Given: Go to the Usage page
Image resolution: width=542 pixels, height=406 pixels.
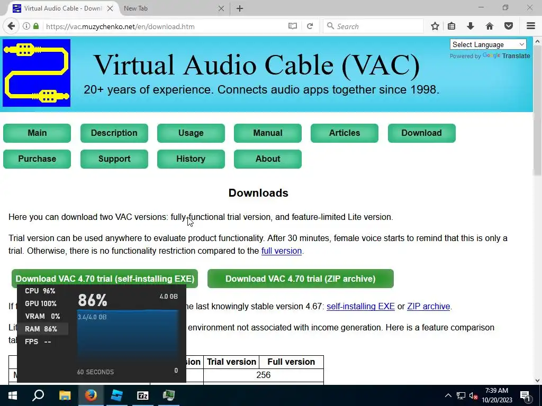Looking at the screenshot, I should coord(191,133).
